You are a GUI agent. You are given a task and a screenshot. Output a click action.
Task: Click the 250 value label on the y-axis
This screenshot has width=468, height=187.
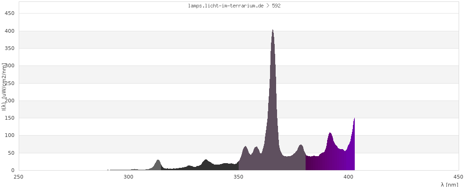[x=9, y=83]
